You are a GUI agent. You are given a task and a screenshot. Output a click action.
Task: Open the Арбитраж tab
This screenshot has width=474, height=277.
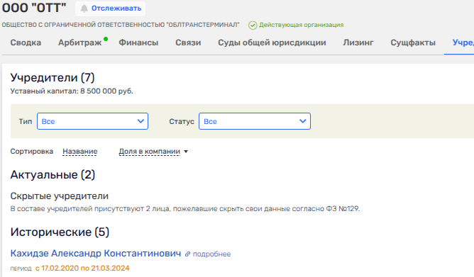coord(79,43)
